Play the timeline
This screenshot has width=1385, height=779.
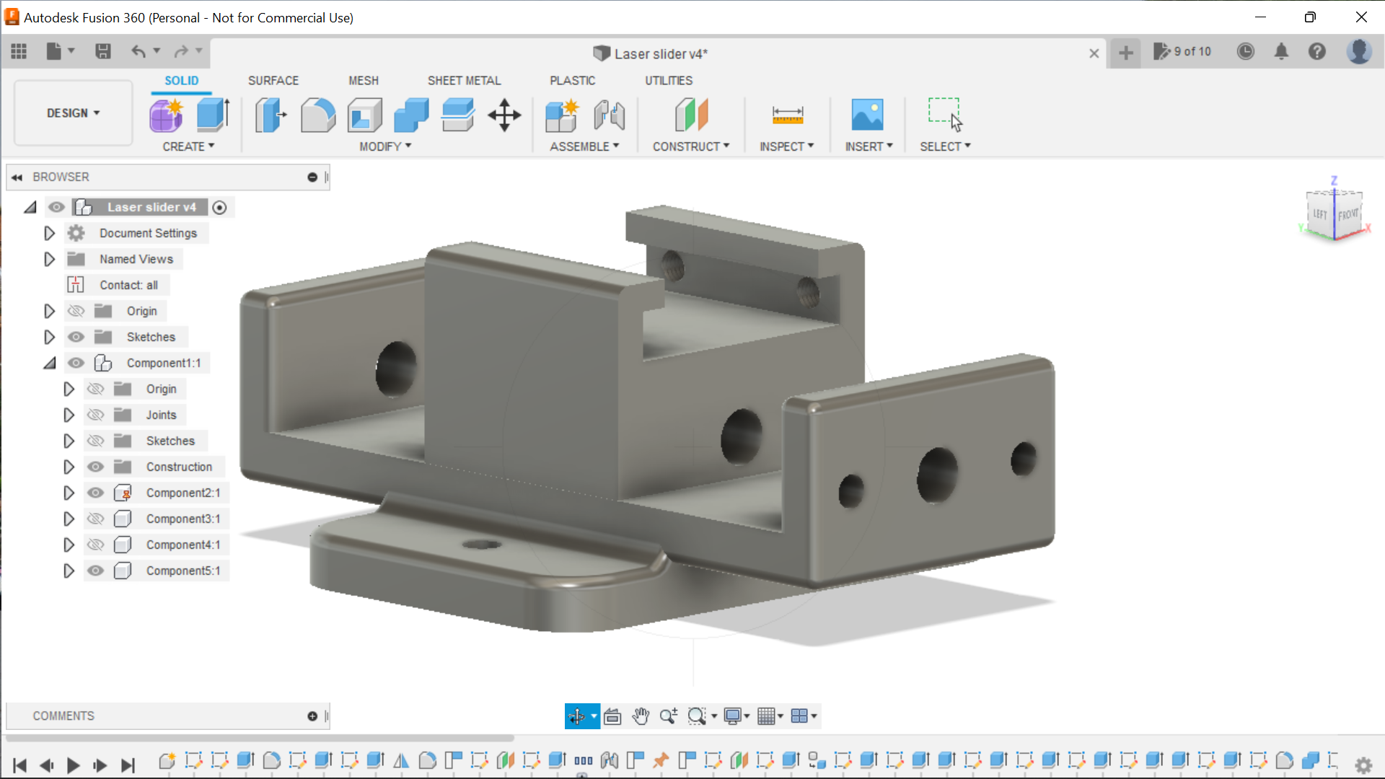[x=73, y=765]
